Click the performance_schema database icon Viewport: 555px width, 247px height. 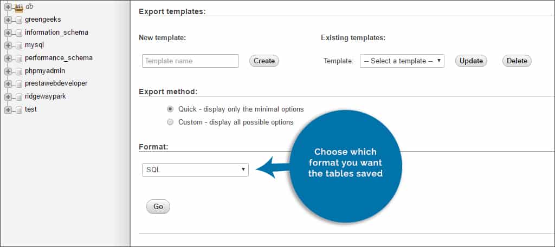pos(19,58)
